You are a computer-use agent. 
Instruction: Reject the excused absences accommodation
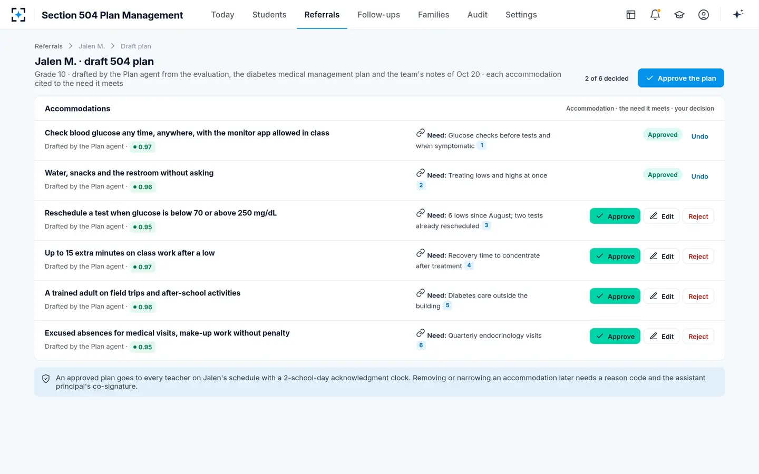698,337
